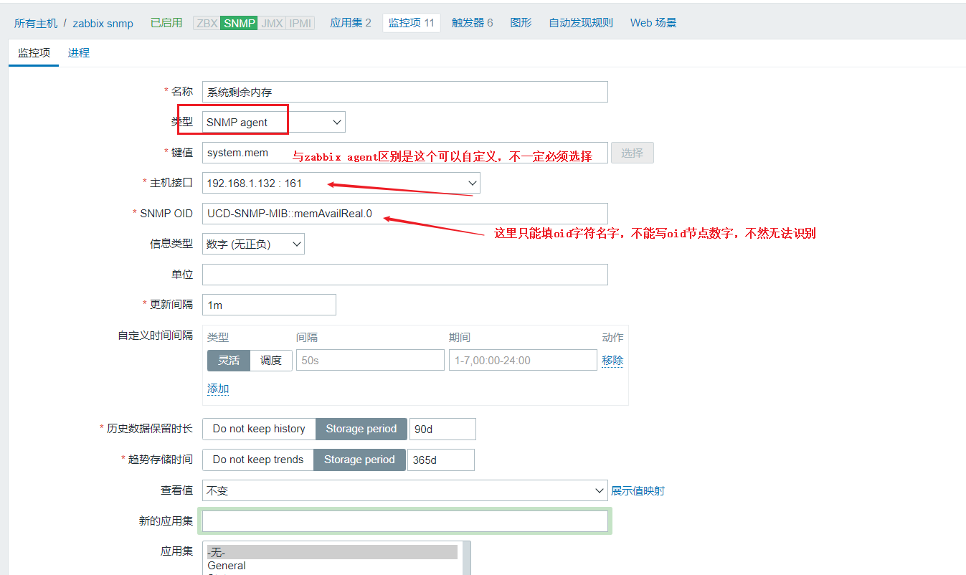Select Storage period for 趋势存储时间
966x575 pixels.
(359, 460)
